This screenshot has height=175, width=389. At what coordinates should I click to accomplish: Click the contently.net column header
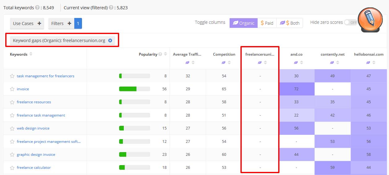point(332,54)
